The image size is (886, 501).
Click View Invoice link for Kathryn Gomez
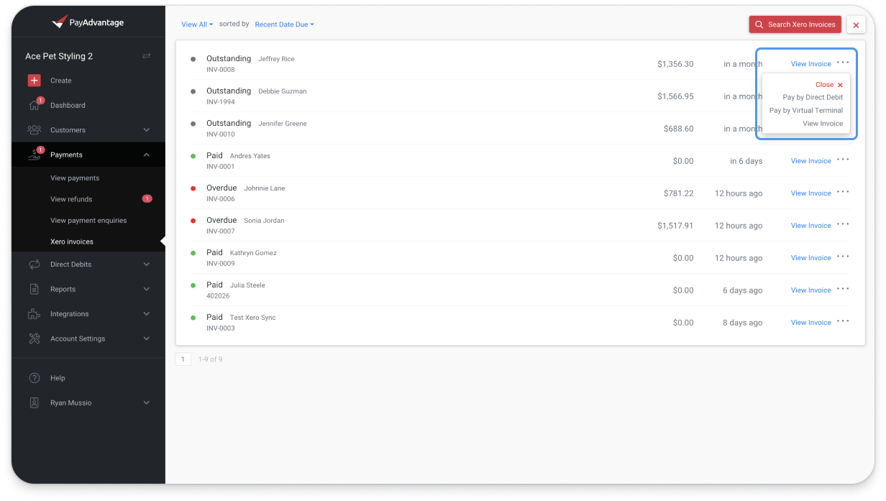click(x=811, y=258)
